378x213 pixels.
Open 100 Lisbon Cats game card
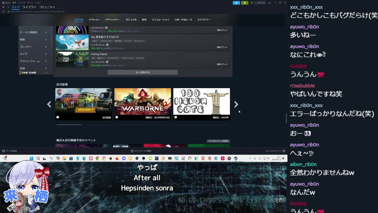201,104
